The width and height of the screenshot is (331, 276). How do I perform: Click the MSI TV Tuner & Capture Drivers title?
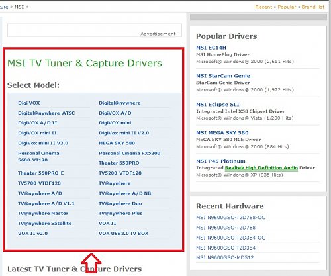[x=85, y=63]
